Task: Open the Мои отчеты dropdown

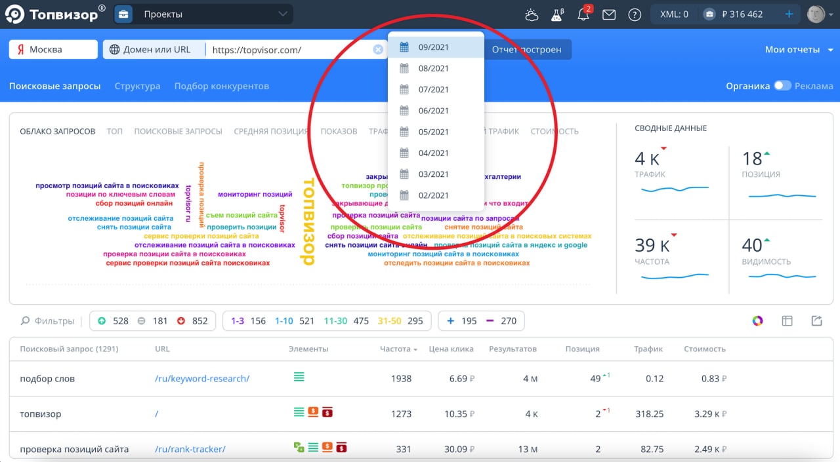Action: point(799,50)
